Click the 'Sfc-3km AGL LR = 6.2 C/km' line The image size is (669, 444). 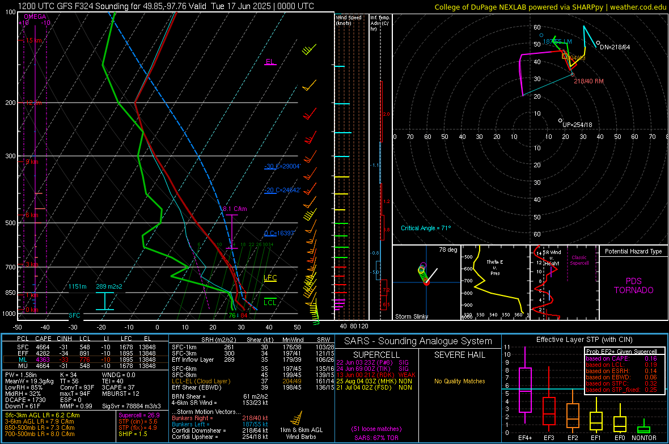pos(43,415)
